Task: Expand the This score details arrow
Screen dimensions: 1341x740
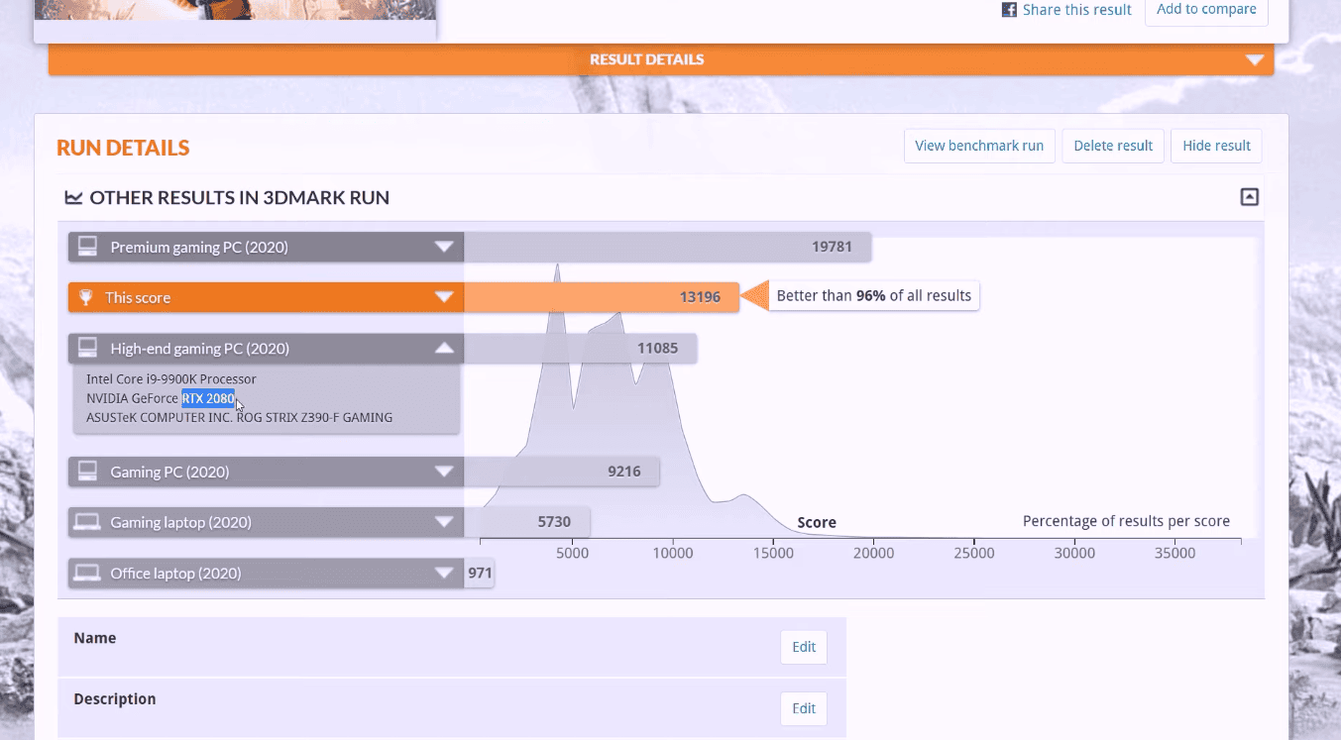Action: click(443, 297)
